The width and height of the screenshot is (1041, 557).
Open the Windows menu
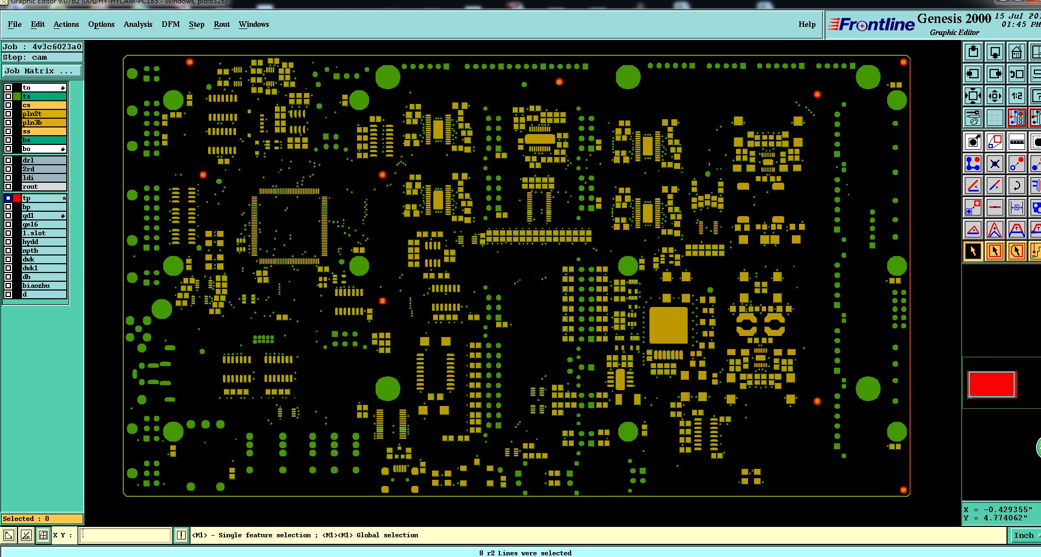[254, 25]
